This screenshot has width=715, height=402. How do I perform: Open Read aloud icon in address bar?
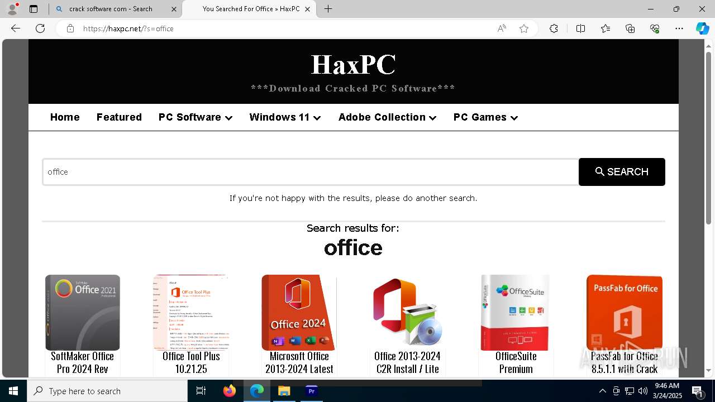pos(502,28)
